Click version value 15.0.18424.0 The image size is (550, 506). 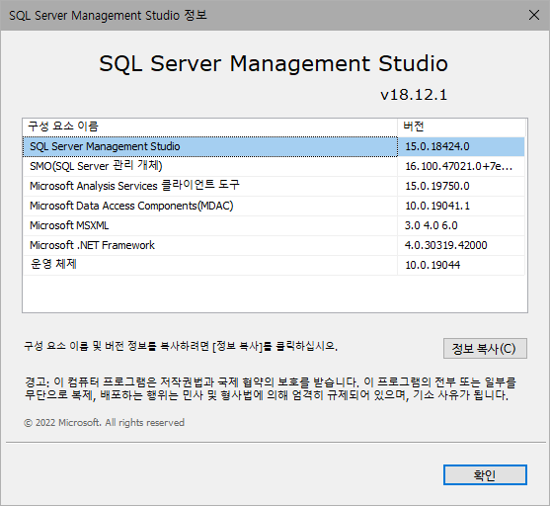pyautogui.click(x=437, y=146)
